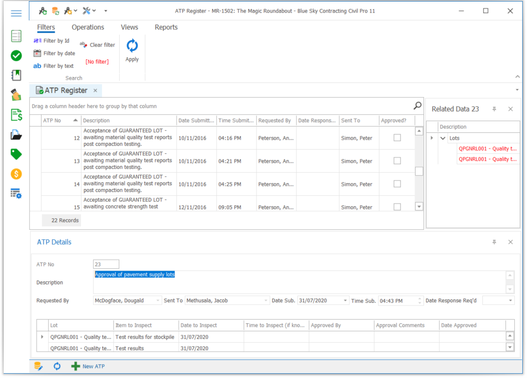Switch to the Filters ribbon tab
Screen dimensions: 528x380
46,27
